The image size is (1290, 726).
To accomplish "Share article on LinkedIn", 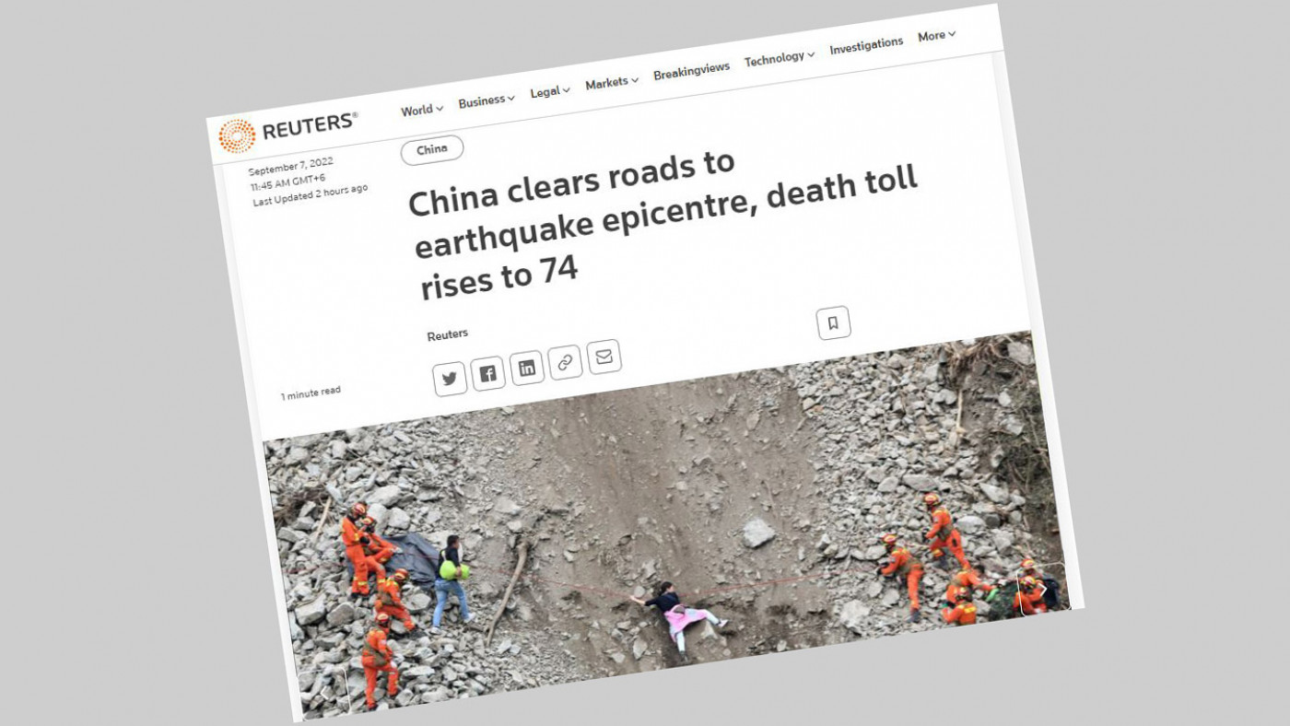I will coord(527,369).
